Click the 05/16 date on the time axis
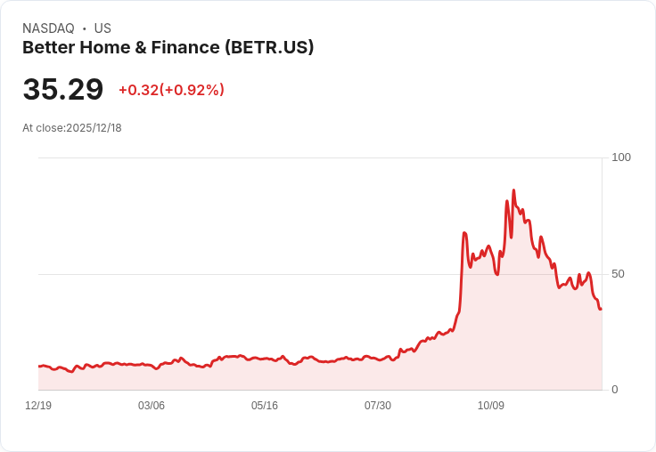The width and height of the screenshot is (656, 452). coord(265,406)
